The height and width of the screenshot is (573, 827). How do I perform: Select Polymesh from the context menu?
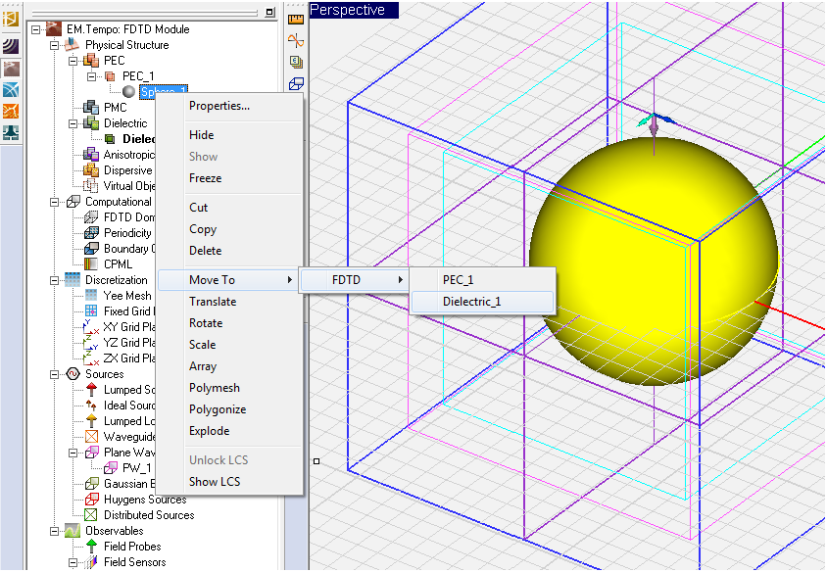pos(214,388)
